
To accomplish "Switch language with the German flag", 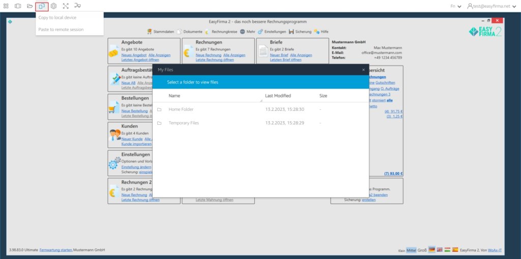I will [x=431, y=249].
